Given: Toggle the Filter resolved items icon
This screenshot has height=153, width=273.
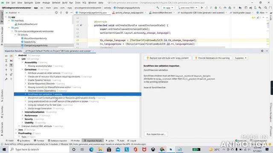Looking at the screenshot, I should (x=11, y=65).
